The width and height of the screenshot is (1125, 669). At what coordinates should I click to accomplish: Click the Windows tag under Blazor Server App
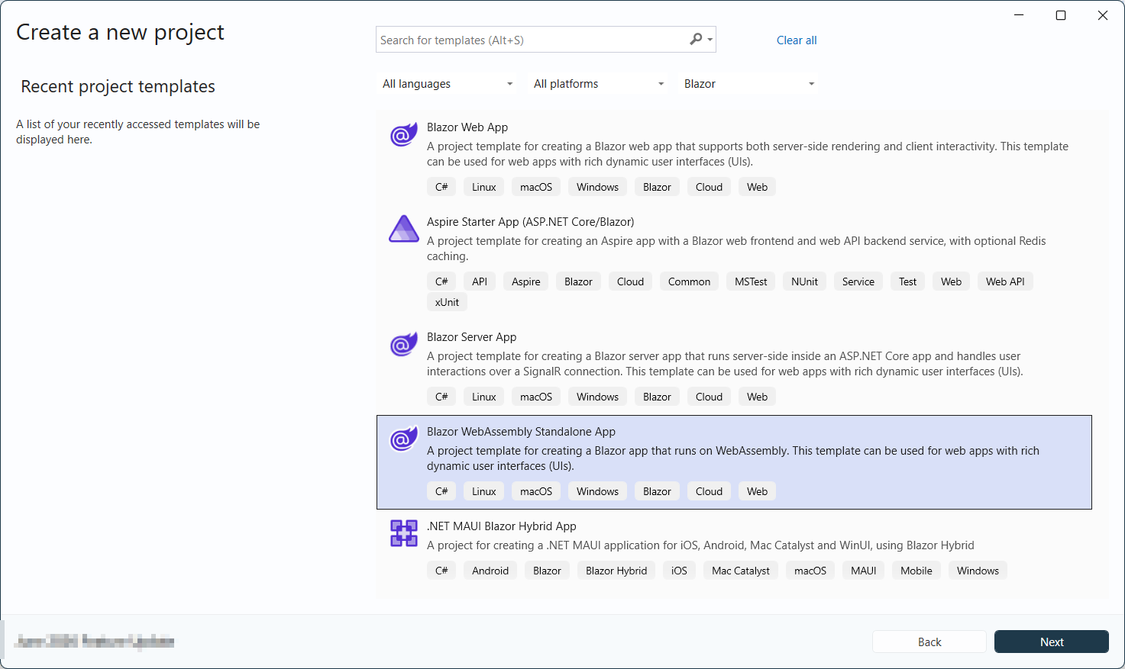coord(597,397)
